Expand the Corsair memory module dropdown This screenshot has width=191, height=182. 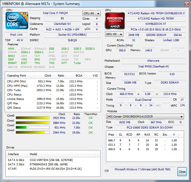coord(145,117)
